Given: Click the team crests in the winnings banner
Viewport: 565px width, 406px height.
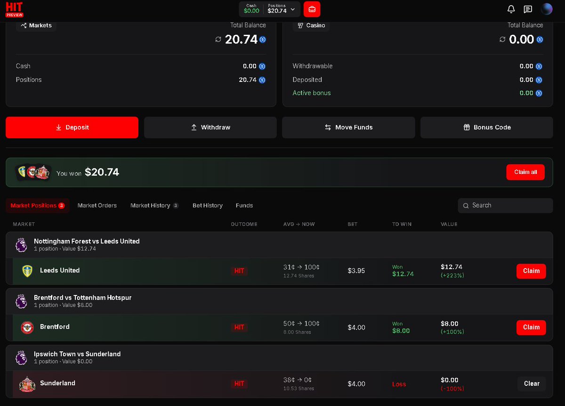Looking at the screenshot, I should pyautogui.click(x=33, y=172).
